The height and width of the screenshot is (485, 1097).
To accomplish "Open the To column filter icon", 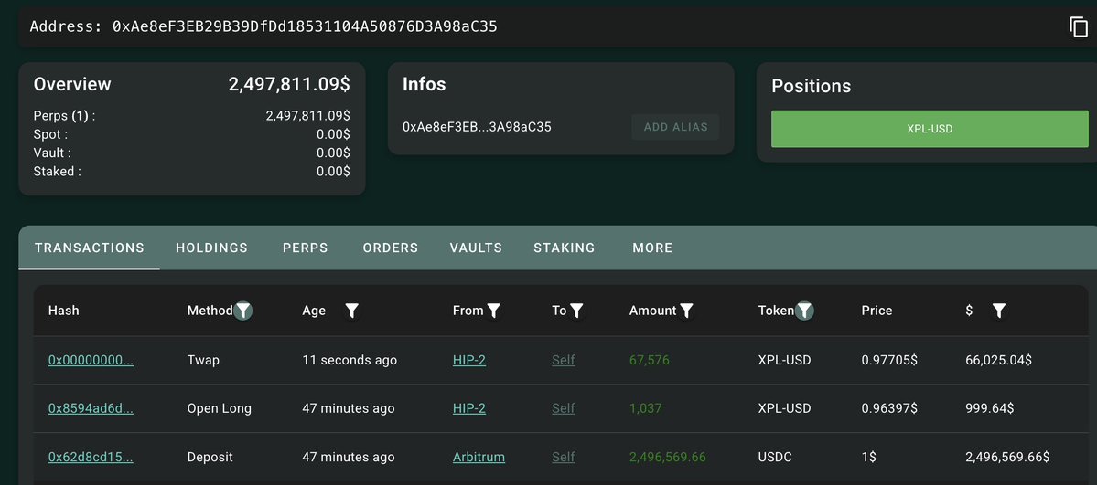I will (575, 311).
